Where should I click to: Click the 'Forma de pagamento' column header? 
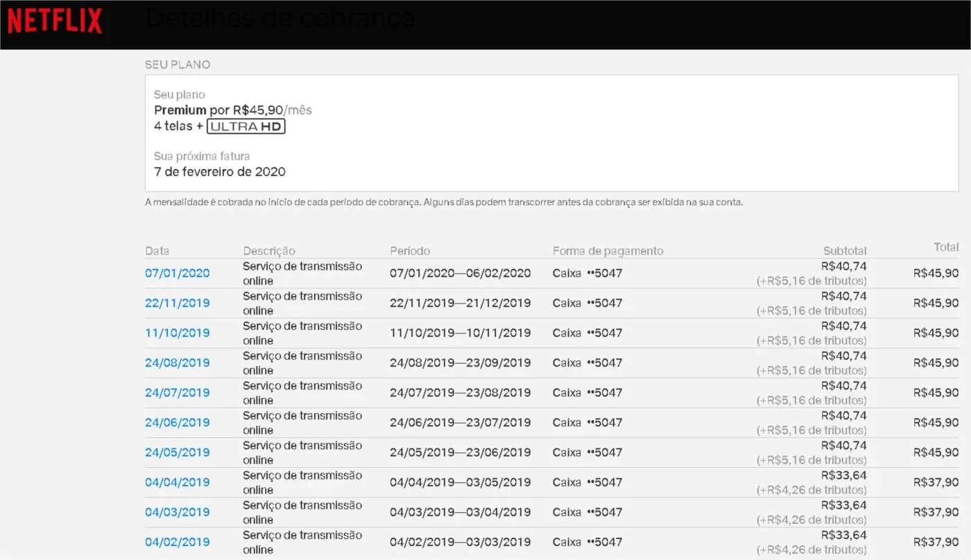click(608, 251)
